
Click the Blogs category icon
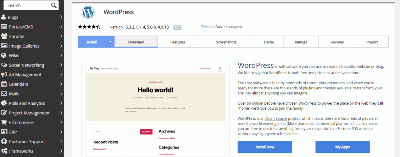(x=3, y=17)
